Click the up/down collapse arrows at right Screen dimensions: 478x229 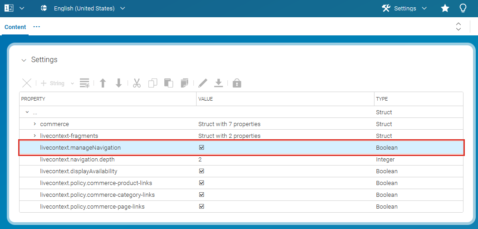tap(458, 26)
